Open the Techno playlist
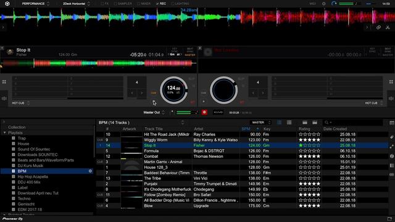This screenshot has height=222, width=395. coord(24,199)
